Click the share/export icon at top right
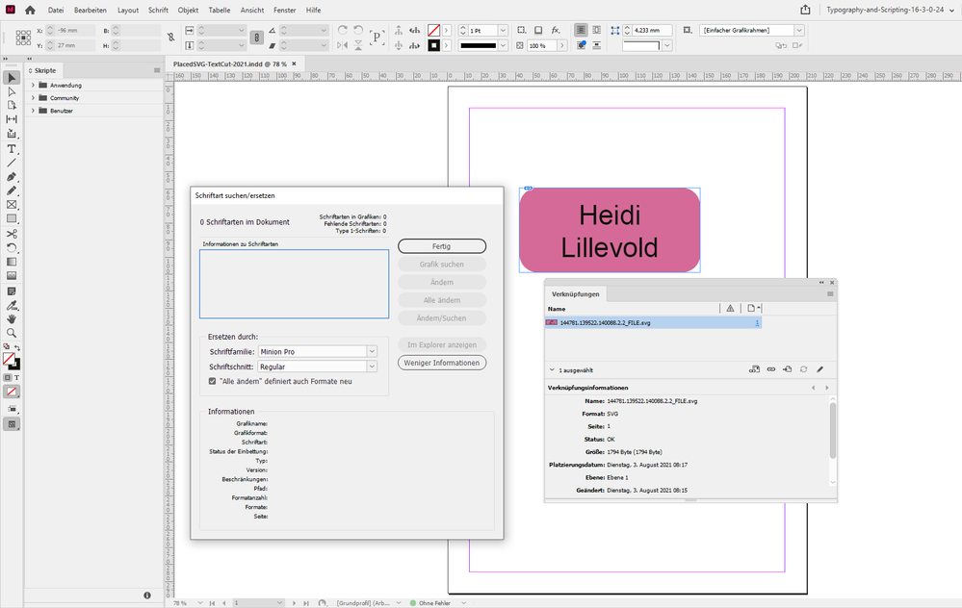The height and width of the screenshot is (608, 962). point(805,10)
